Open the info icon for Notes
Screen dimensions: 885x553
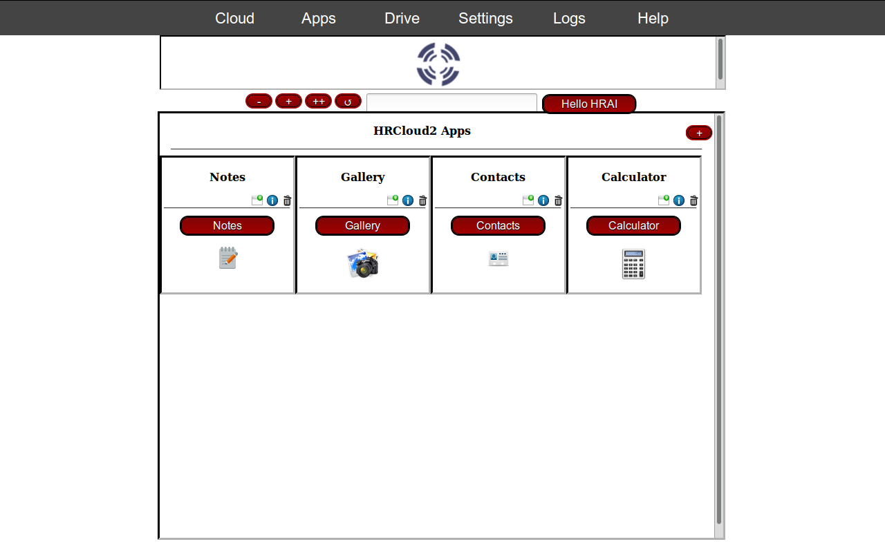coord(272,200)
